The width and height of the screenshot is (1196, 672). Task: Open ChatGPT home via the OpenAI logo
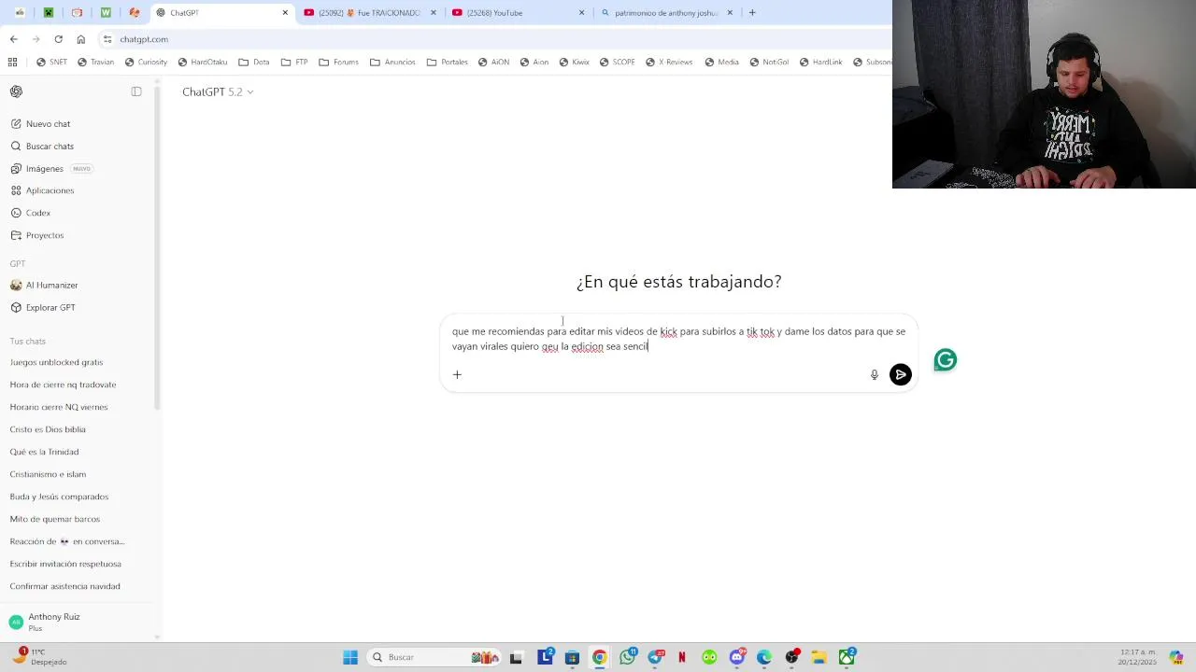[x=16, y=91]
